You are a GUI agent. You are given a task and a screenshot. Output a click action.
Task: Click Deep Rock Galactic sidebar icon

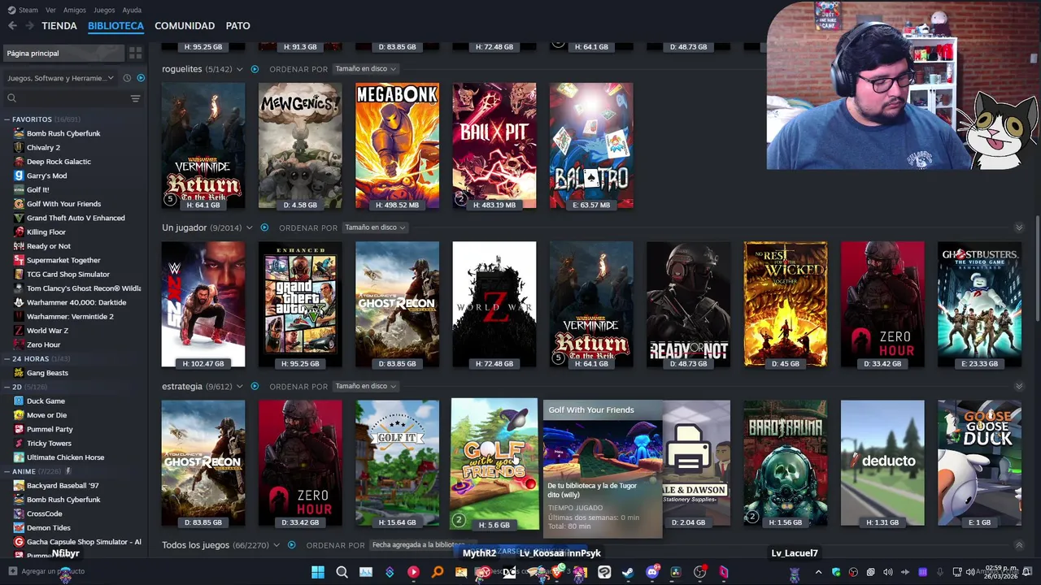point(19,162)
